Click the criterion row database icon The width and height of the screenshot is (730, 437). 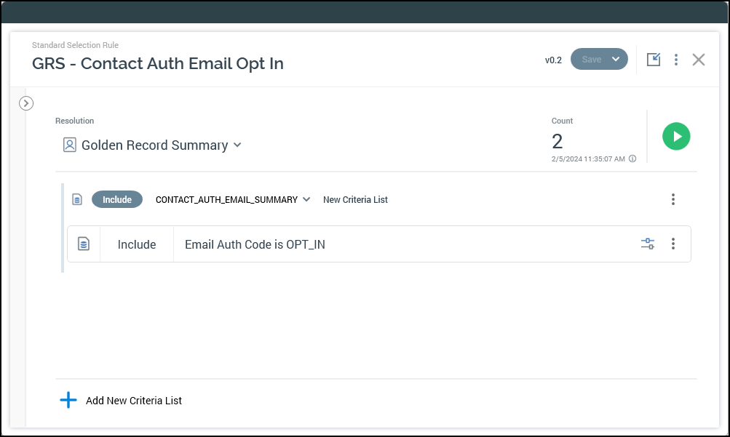tap(84, 244)
